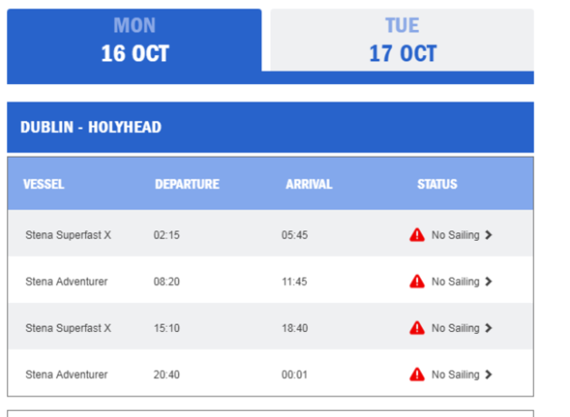The image size is (570, 417).
Task: Open the 20:40 sailing status chevron
Action: click(x=488, y=374)
